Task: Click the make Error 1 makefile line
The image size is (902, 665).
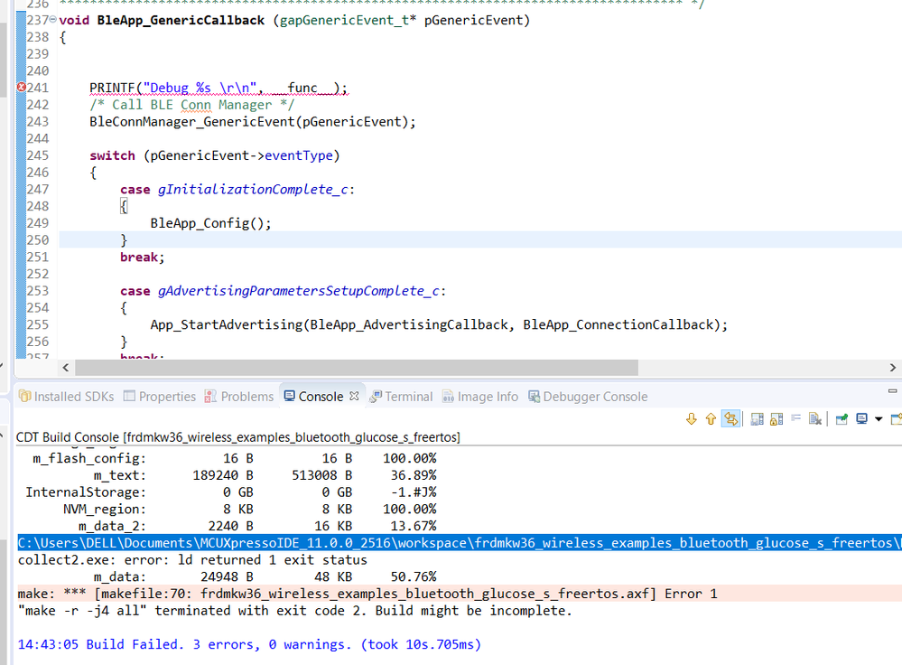Action: (x=367, y=594)
